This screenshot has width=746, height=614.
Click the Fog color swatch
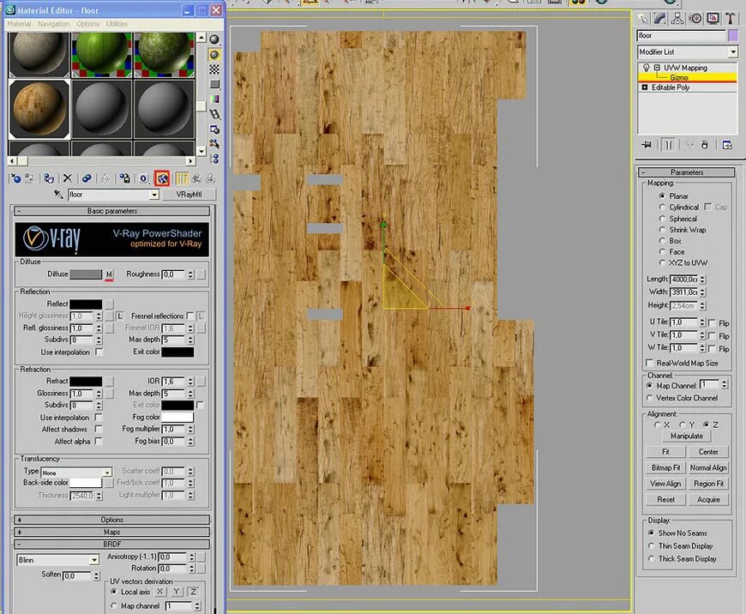tap(177, 417)
